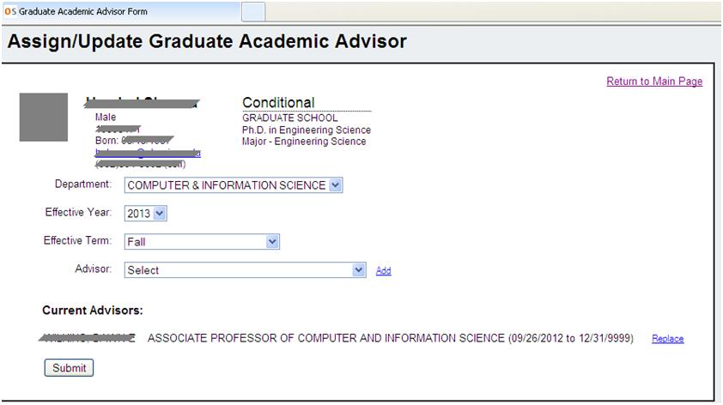Follow the Return to Main Page link
Viewport: 723px width, 405px height.
(654, 82)
